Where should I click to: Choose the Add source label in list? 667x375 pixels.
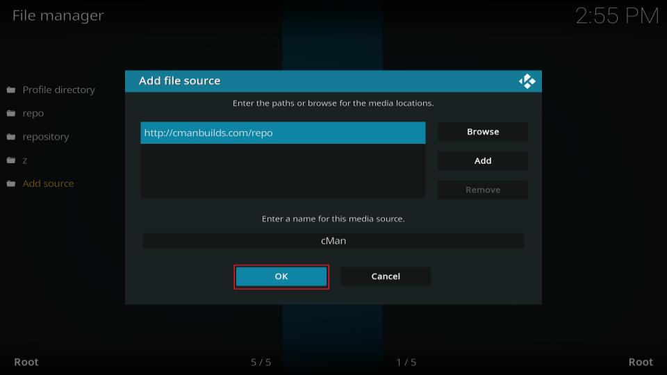[48, 184]
